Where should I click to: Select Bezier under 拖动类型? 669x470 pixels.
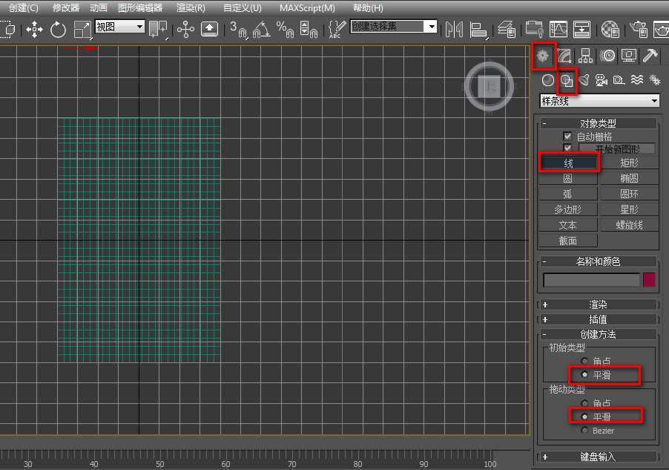point(584,430)
